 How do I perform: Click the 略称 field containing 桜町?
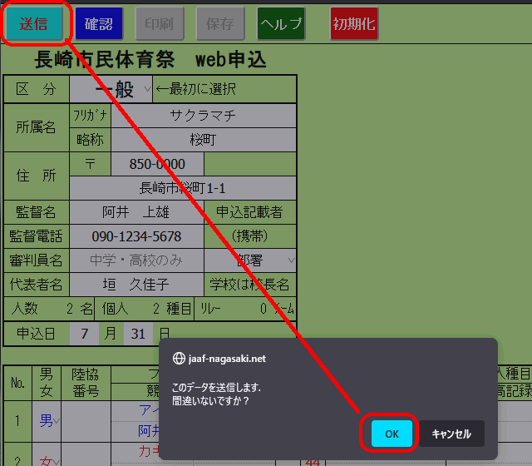(x=204, y=140)
